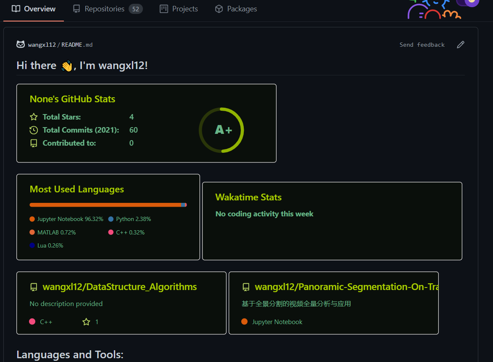Open the Repositories tab

pyautogui.click(x=108, y=9)
